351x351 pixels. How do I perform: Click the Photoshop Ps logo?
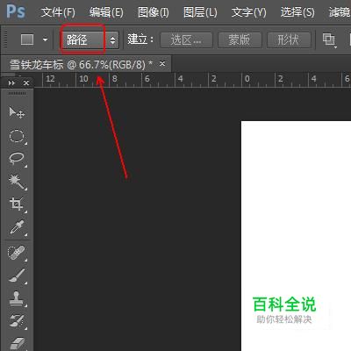16,11
